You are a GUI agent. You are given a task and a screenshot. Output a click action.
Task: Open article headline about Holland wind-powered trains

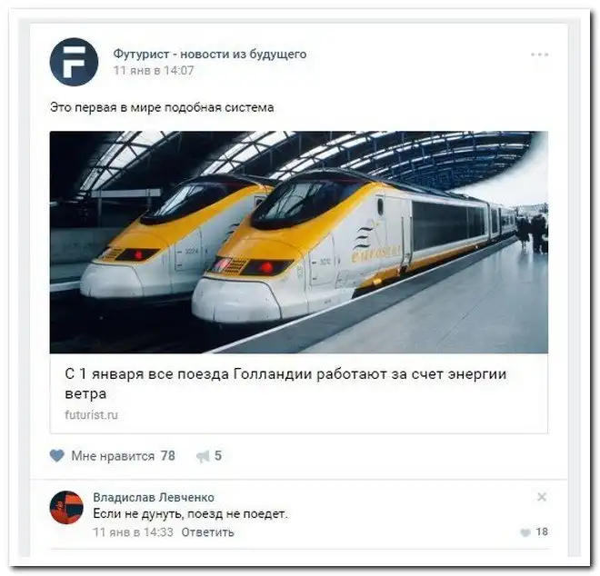click(285, 383)
